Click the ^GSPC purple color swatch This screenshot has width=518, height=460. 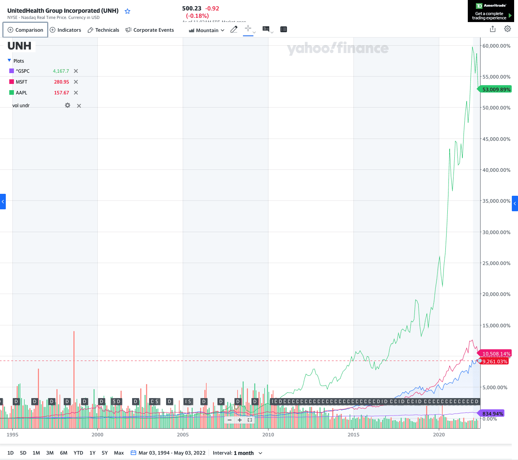[12, 71]
